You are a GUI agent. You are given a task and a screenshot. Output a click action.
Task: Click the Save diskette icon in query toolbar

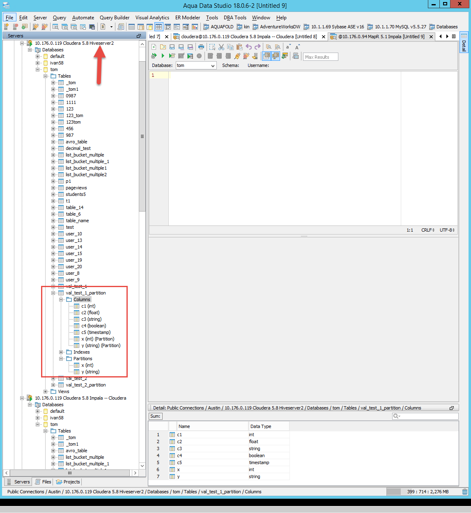(x=172, y=47)
